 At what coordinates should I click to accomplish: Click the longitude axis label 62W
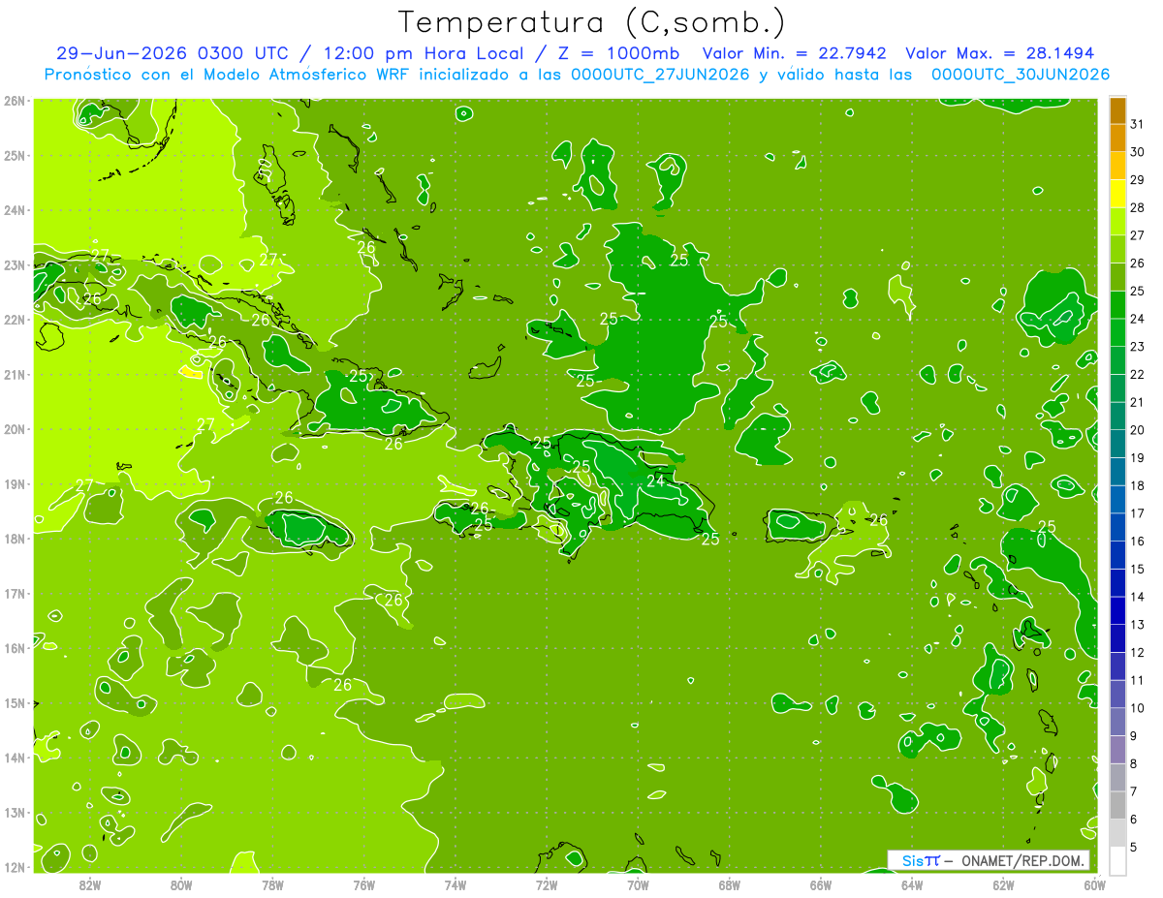point(1003,884)
